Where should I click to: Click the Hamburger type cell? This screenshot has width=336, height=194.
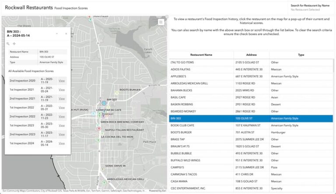pyautogui.click(x=278, y=132)
